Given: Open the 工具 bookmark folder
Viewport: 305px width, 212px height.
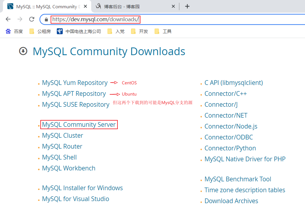Looking at the screenshot, I should 163,31.
